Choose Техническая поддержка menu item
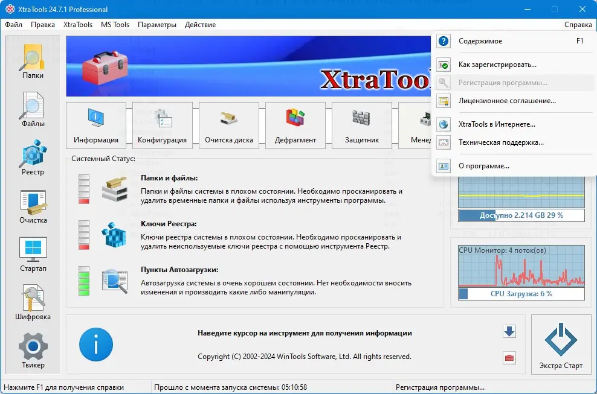 [514, 142]
